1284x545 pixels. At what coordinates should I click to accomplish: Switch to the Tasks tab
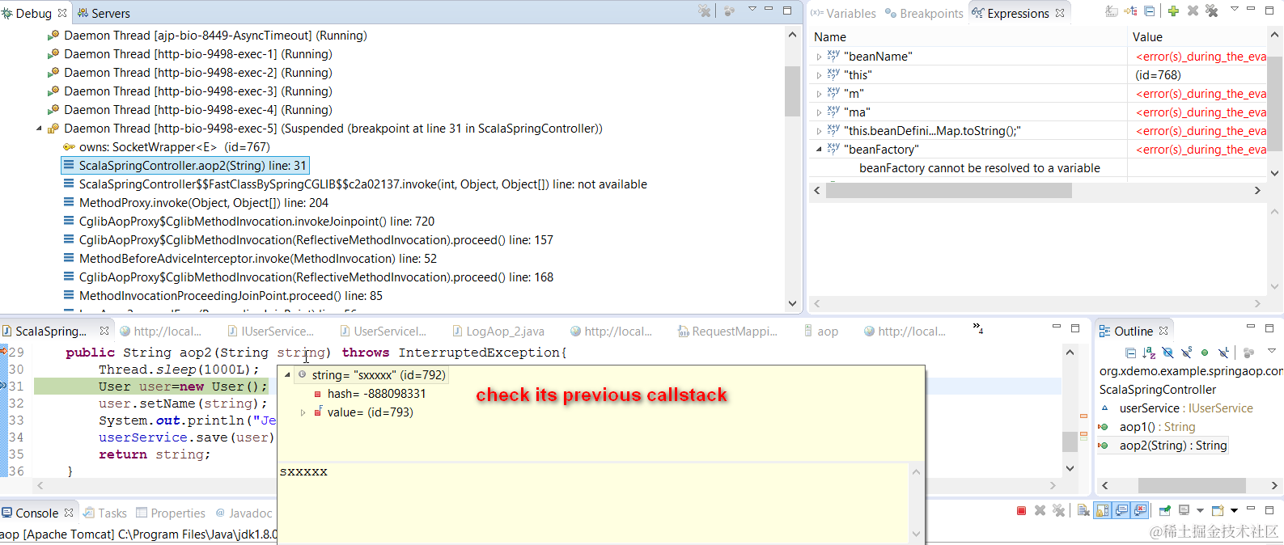click(105, 513)
